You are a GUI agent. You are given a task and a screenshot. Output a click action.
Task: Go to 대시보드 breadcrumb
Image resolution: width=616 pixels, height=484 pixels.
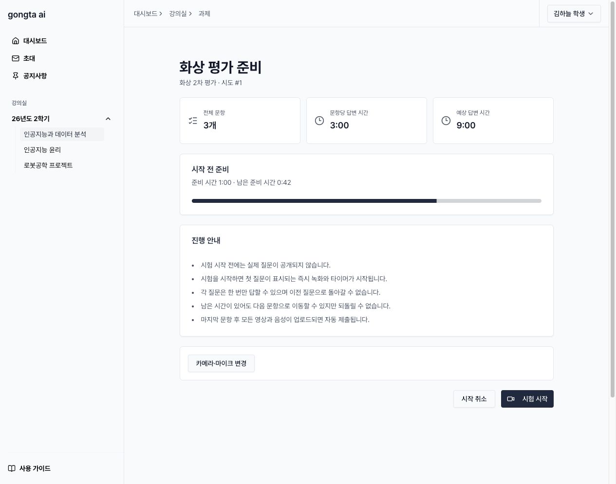[146, 14]
